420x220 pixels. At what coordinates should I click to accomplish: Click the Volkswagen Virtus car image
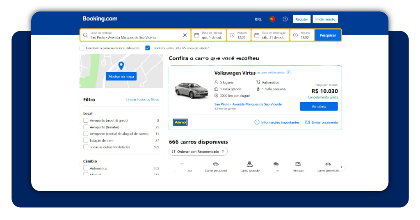click(192, 90)
